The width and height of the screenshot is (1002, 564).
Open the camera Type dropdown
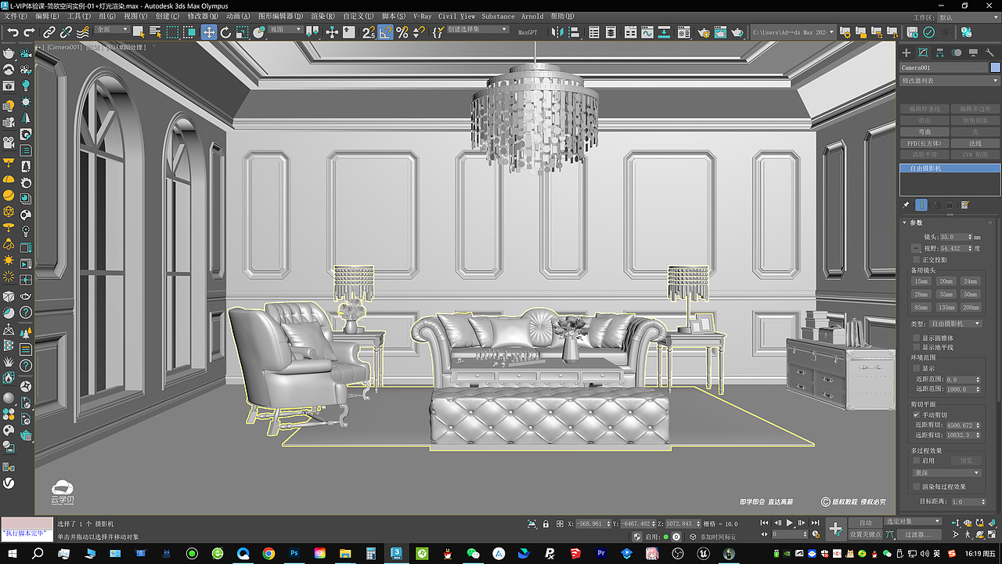click(955, 324)
